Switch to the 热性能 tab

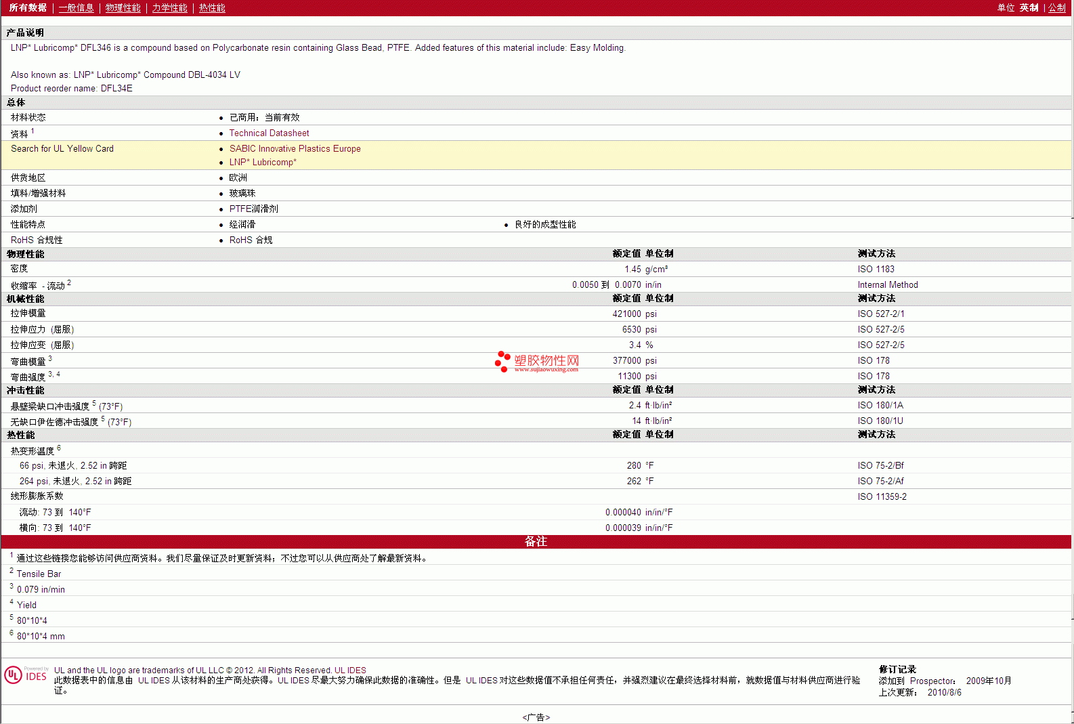[212, 8]
